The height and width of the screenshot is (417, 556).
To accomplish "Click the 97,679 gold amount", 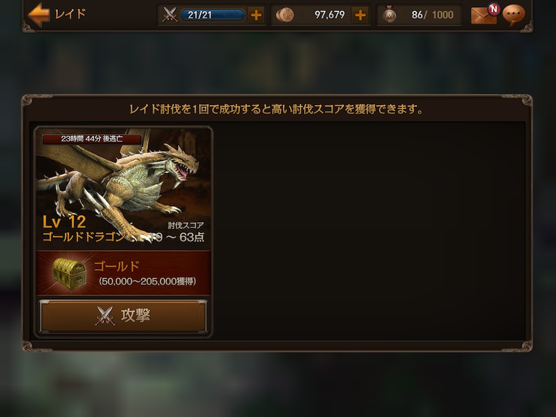I will [x=329, y=15].
